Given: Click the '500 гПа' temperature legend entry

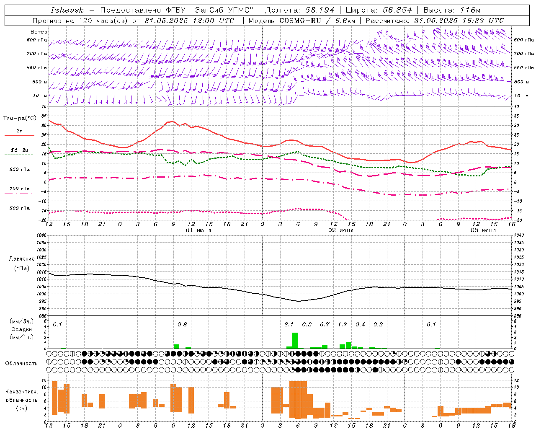Looking at the screenshot, I should tap(19, 208).
